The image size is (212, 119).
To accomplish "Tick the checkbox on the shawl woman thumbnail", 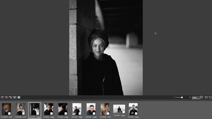I will pos(24,113).
